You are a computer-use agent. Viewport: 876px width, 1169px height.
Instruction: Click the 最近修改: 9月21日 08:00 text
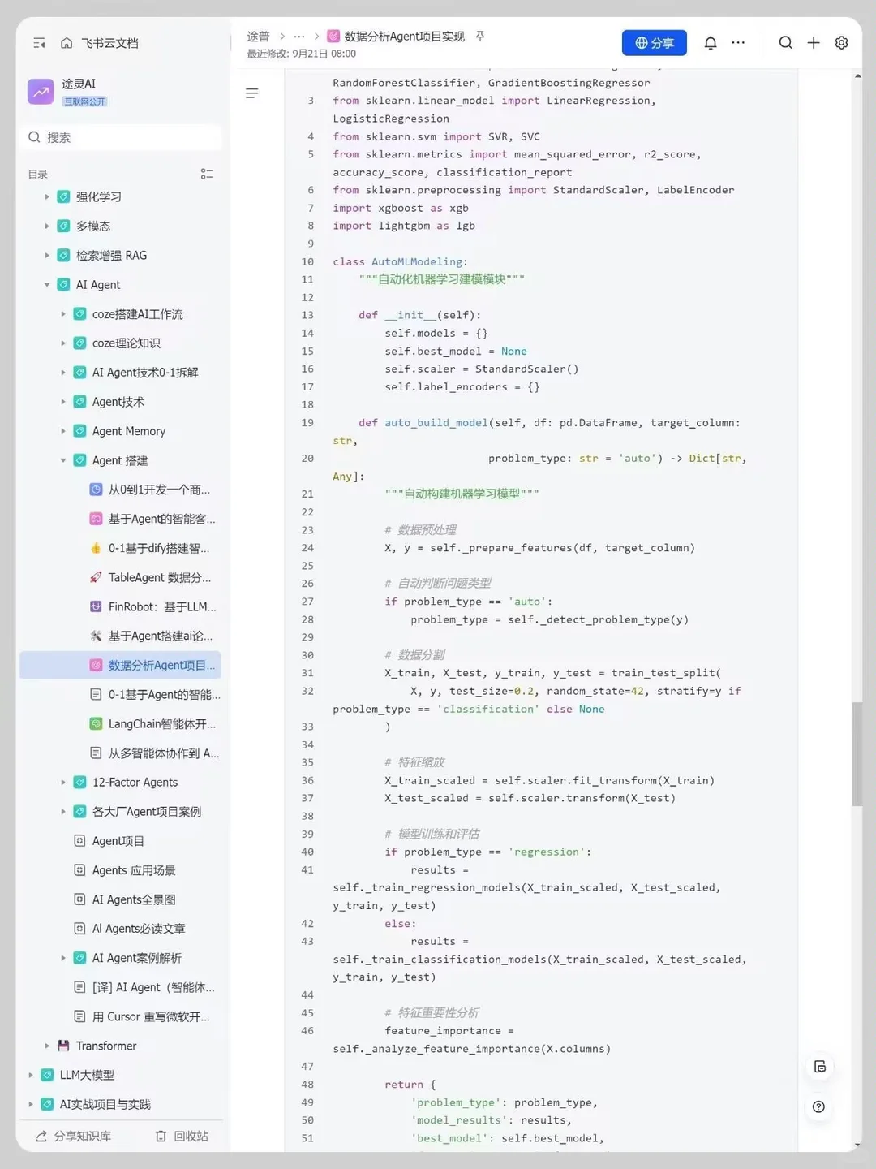[x=302, y=54]
